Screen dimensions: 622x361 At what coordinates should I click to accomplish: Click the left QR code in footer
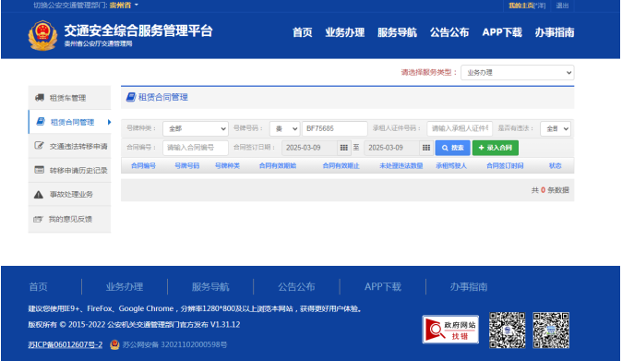point(507,330)
